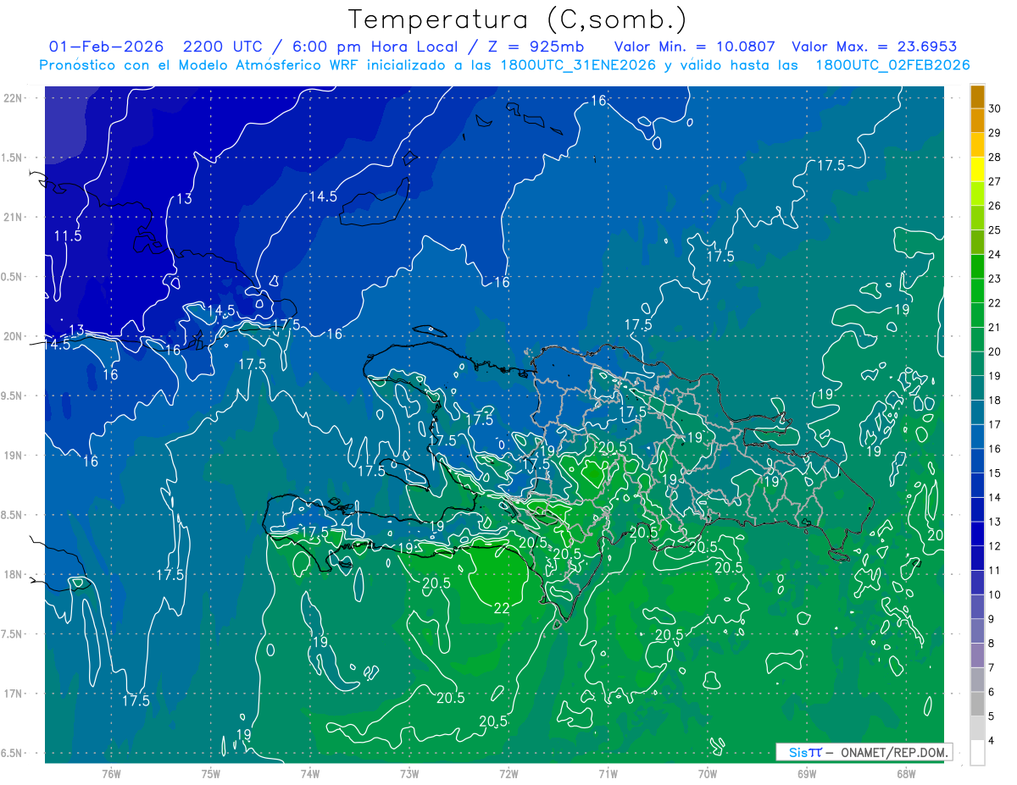Click the legend value "12"

(x=994, y=546)
